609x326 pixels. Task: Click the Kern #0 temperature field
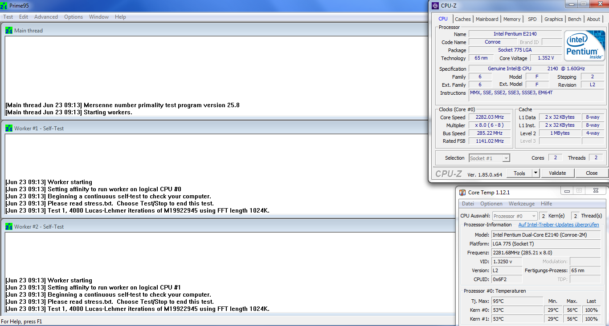[517, 310]
